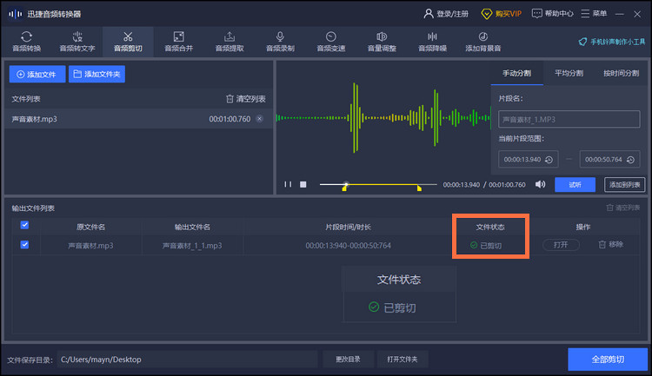Click the start time field 00:00:13.940

tap(528, 160)
